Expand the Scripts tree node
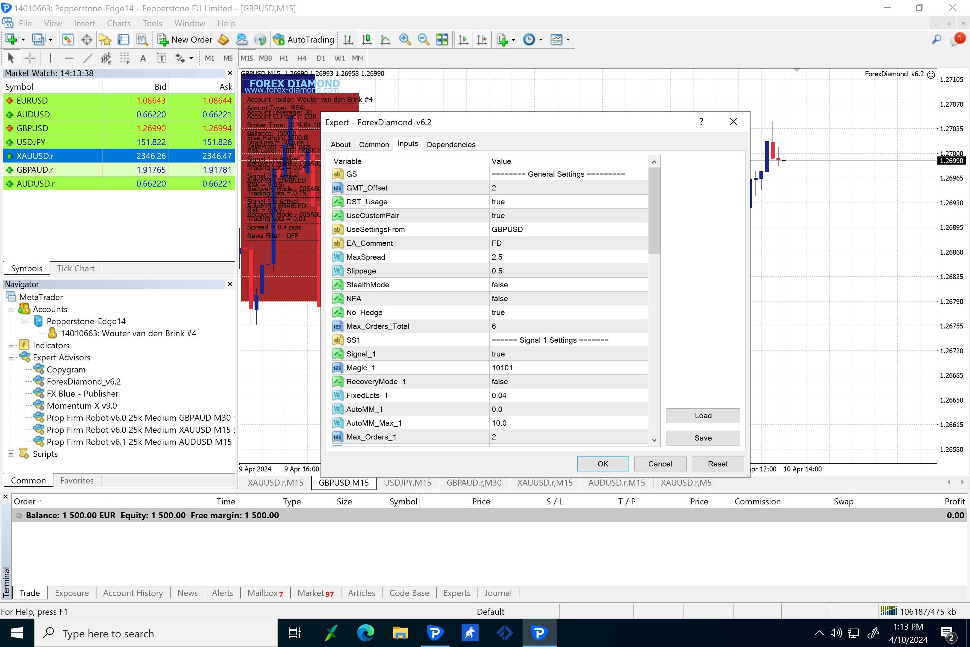The width and height of the screenshot is (970, 647). (x=11, y=454)
